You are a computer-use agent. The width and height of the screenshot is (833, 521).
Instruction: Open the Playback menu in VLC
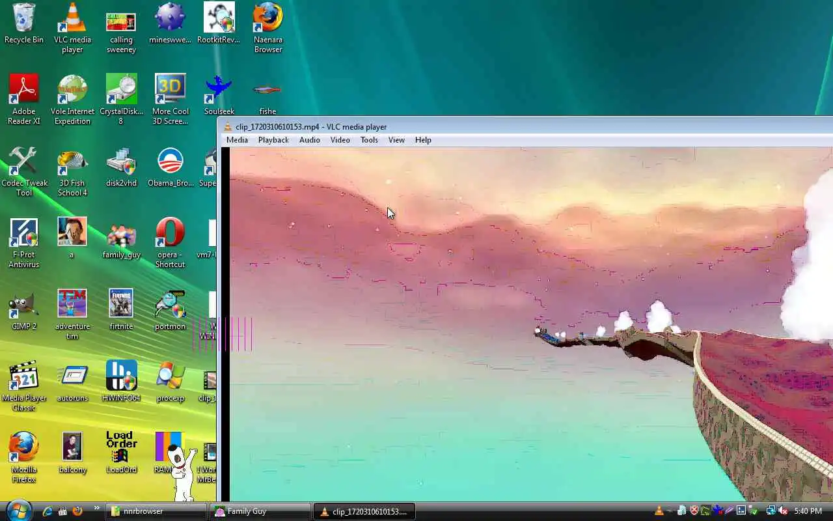click(x=273, y=140)
